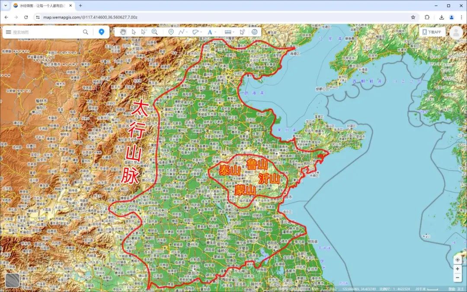This screenshot has height=292, width=467.
Task: Expand the polygon tool dropdown arrow
Action: tap(201, 32)
